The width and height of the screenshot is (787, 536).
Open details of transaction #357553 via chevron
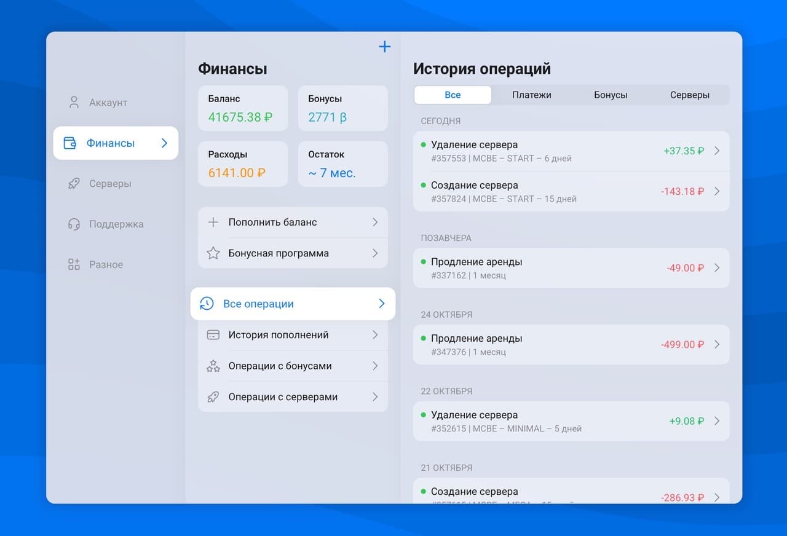(716, 151)
